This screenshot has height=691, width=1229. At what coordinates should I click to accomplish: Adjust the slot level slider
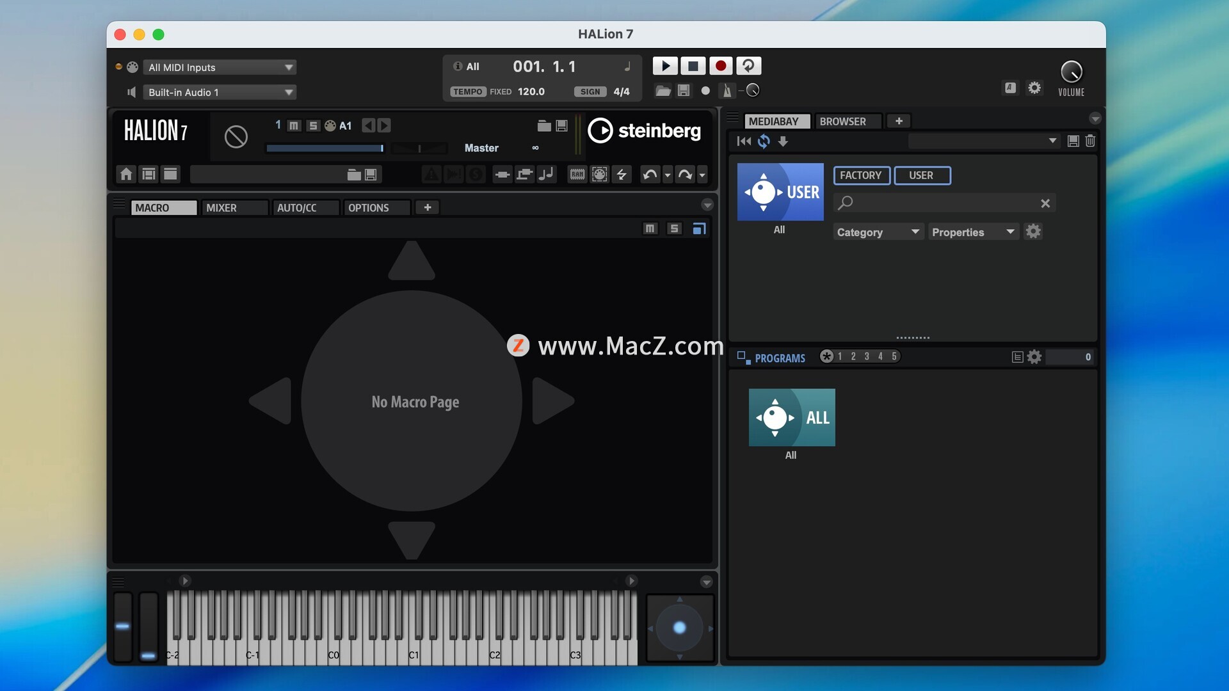click(x=325, y=148)
